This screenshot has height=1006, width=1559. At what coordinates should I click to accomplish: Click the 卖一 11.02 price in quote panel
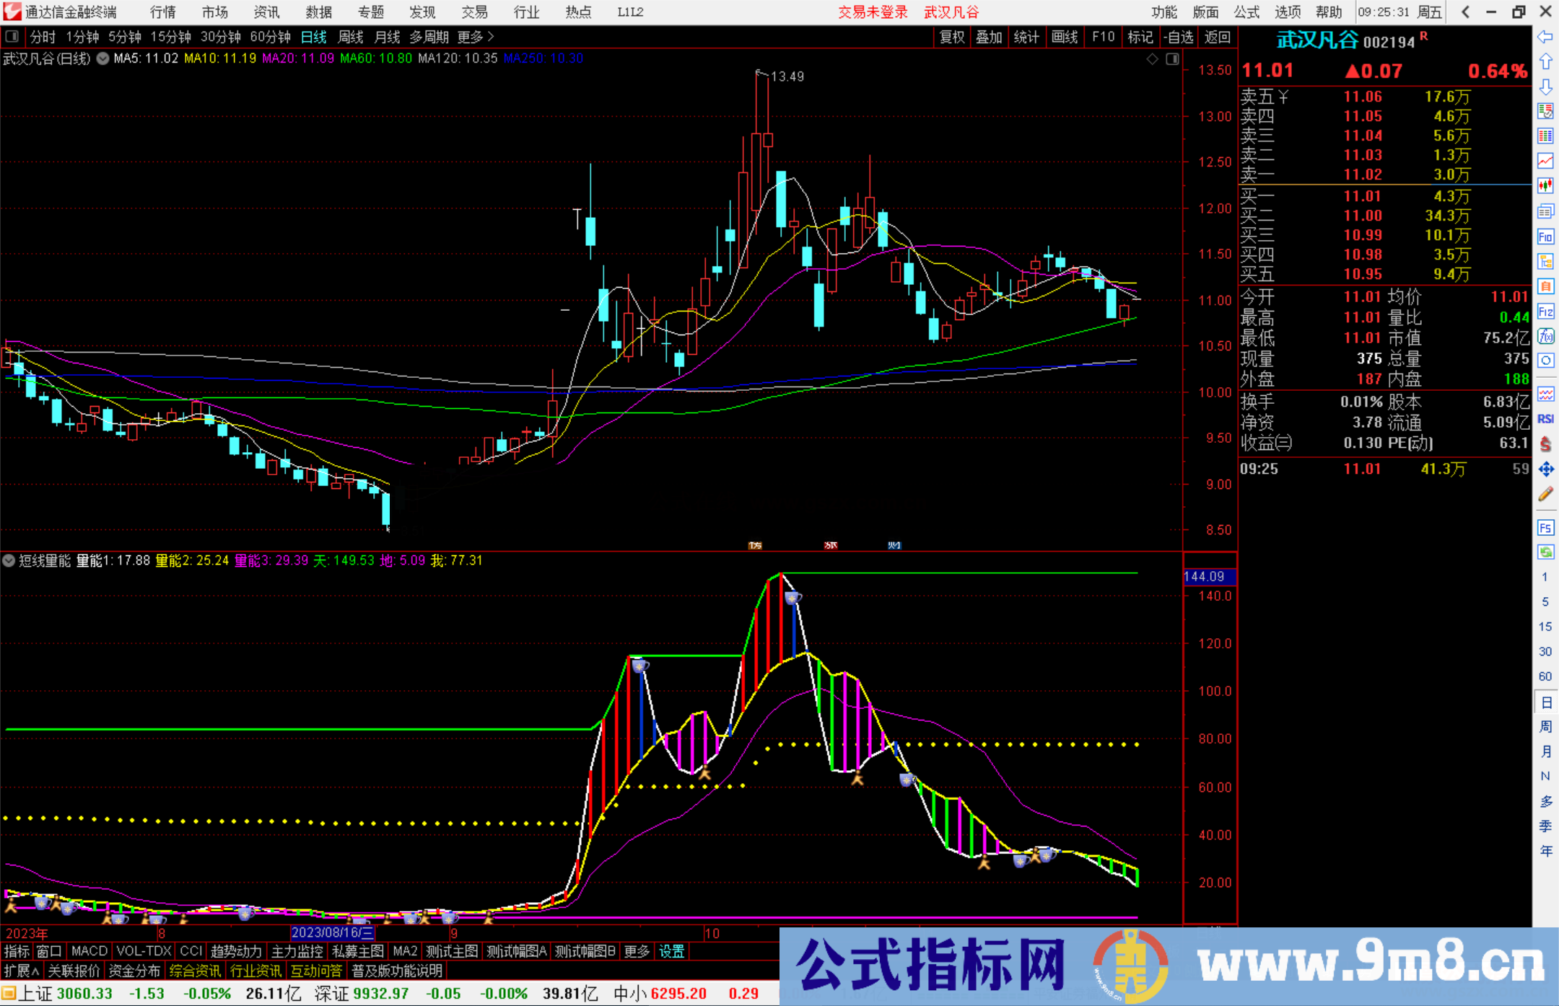[1363, 174]
